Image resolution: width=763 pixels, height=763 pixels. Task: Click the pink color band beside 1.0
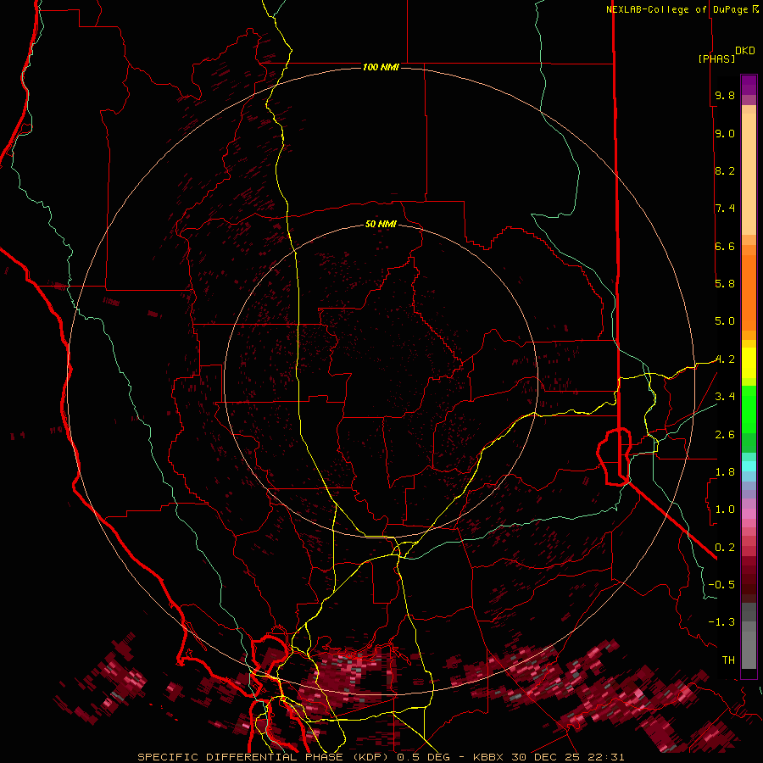(749, 514)
